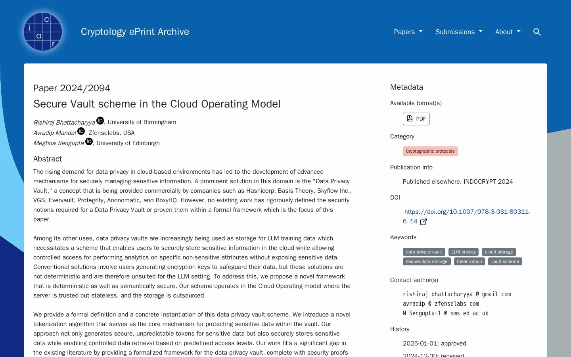The image size is (571, 357).
Task: Select the cloud storage keyword tag
Action: click(x=499, y=252)
